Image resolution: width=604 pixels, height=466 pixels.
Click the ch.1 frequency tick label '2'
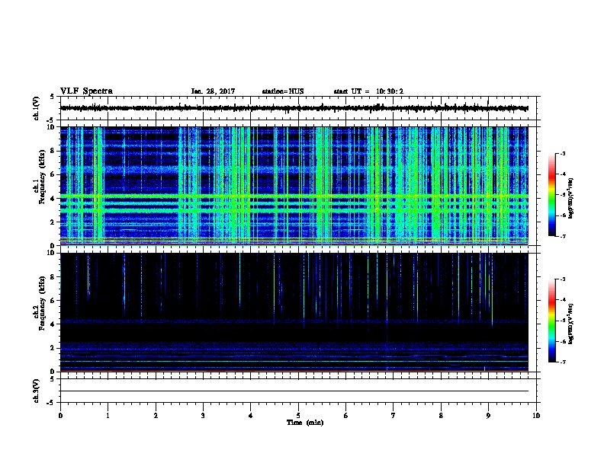coord(53,222)
